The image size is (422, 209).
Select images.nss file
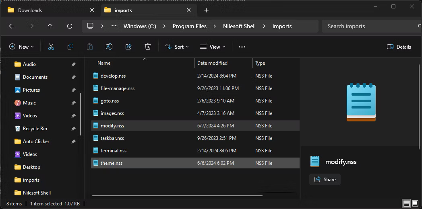[195, 113]
